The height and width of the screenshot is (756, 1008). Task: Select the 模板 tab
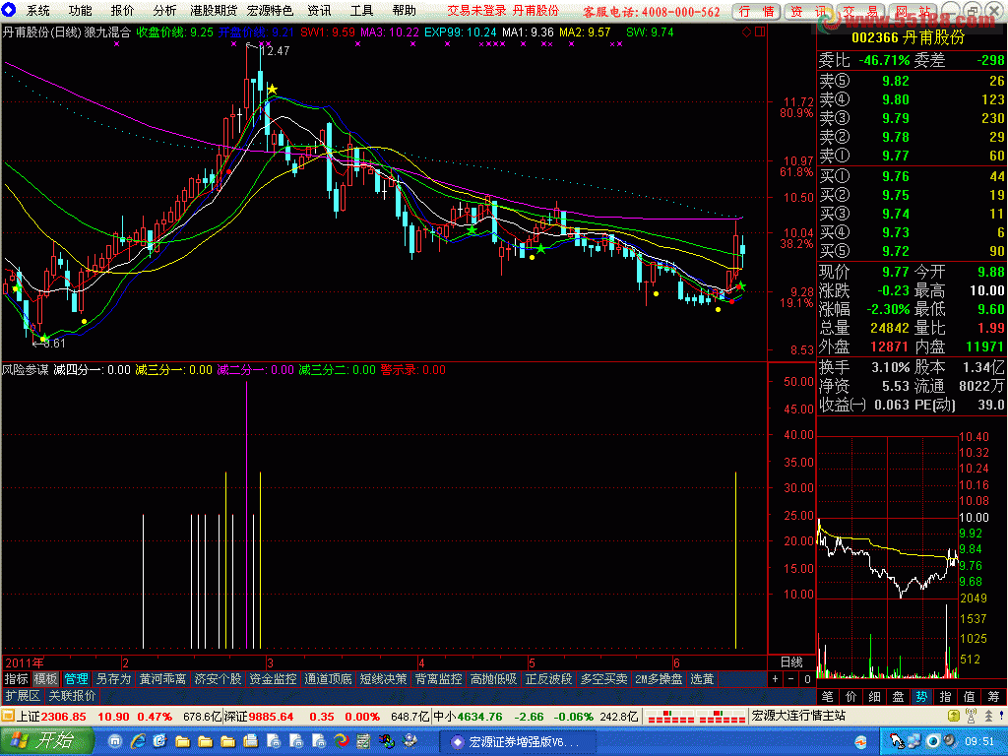[x=45, y=679]
